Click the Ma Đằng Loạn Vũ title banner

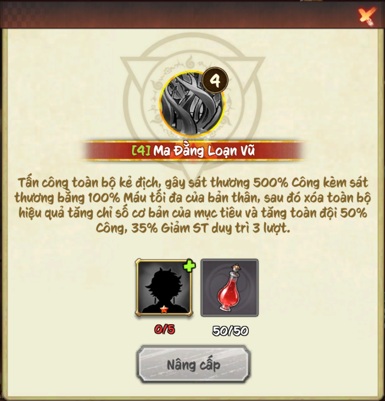(192, 151)
